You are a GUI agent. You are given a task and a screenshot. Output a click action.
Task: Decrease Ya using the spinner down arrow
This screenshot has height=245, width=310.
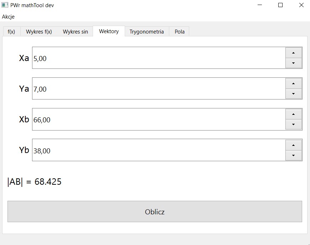pyautogui.click(x=293, y=94)
